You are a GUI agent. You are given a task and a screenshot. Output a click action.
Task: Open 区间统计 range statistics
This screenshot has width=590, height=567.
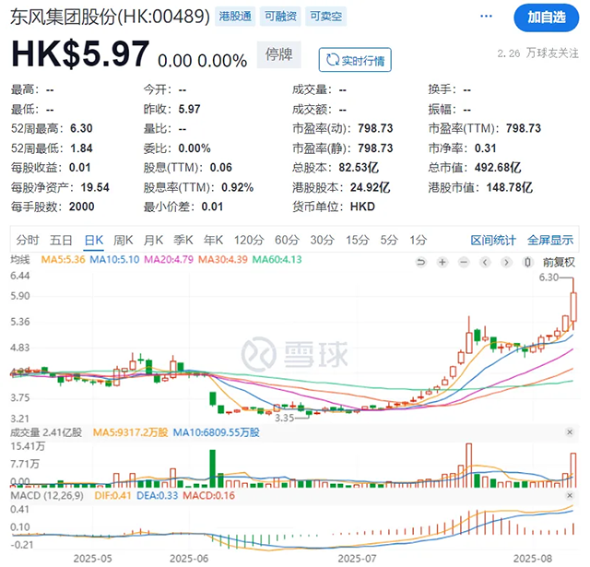coord(493,240)
